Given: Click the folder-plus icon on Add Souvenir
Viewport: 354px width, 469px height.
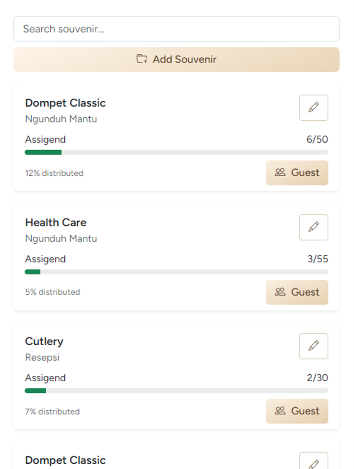Looking at the screenshot, I should pos(142,59).
